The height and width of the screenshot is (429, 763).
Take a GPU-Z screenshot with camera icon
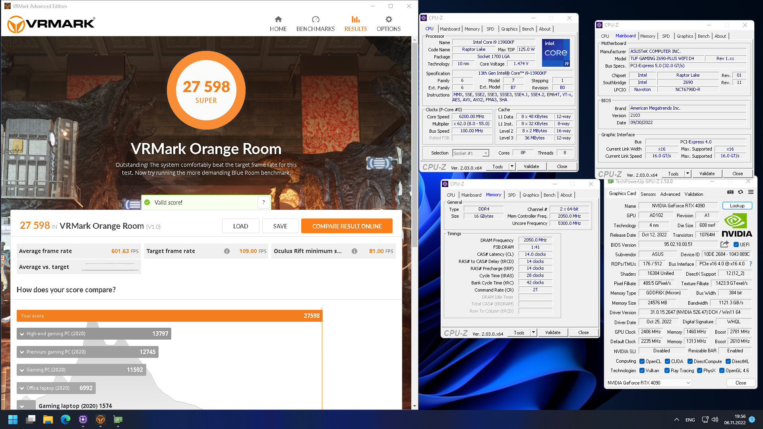(730, 192)
